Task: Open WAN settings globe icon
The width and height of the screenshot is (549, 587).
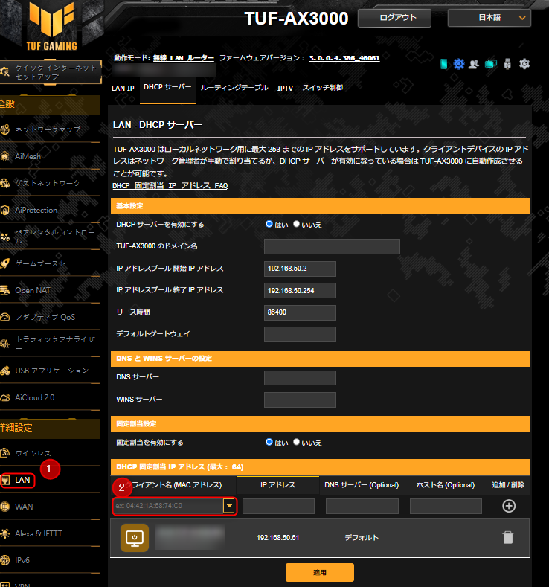Action: pyautogui.click(x=5, y=507)
